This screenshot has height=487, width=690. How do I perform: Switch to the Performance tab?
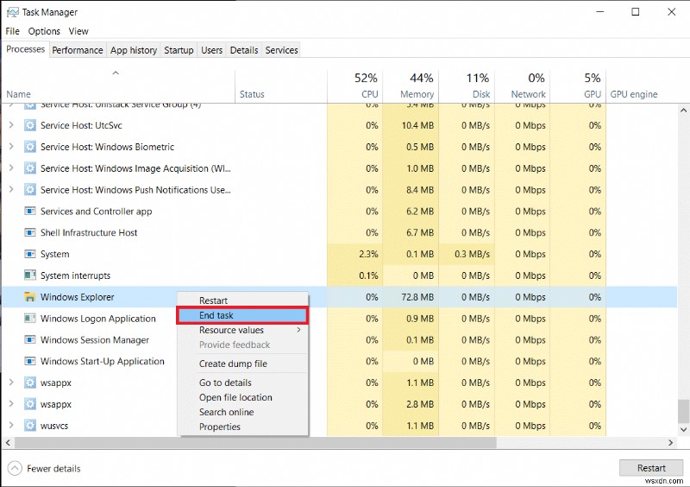click(x=78, y=50)
